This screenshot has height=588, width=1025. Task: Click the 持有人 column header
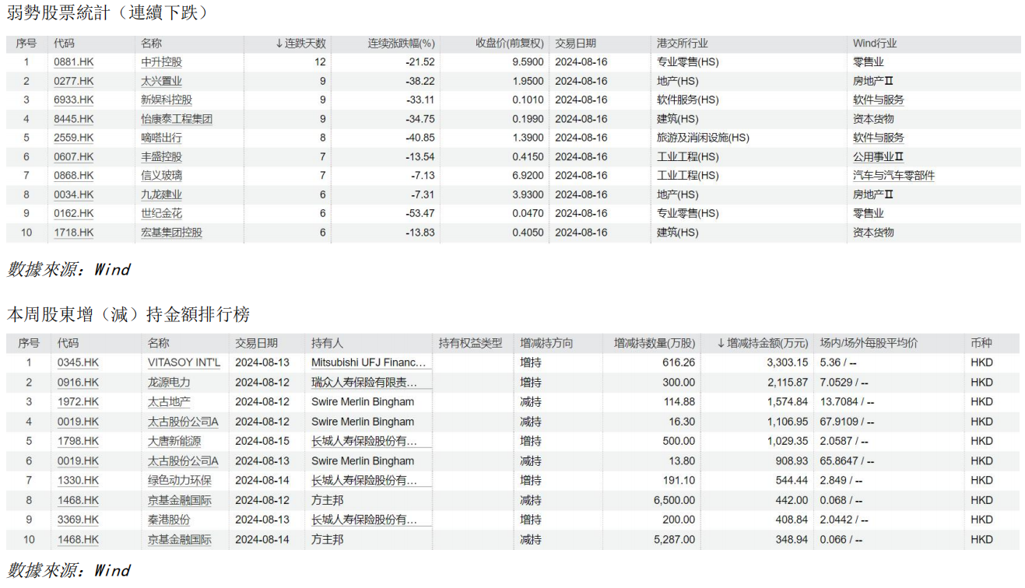point(327,343)
